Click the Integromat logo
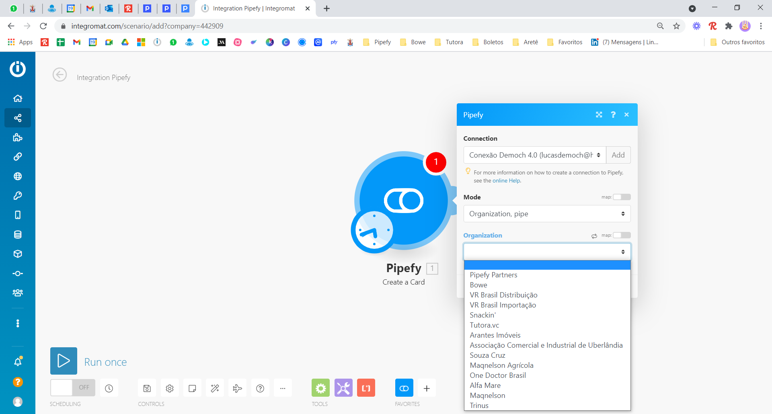The height and width of the screenshot is (414, 772). [18, 69]
